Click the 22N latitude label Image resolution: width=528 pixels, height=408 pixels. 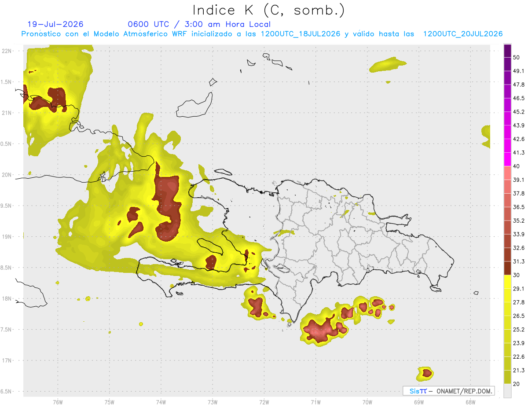7,51
